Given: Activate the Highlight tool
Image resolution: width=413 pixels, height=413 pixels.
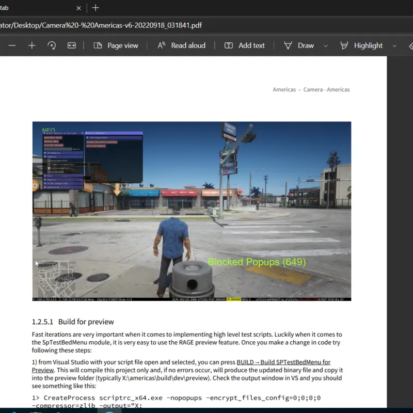Looking at the screenshot, I should [361, 45].
